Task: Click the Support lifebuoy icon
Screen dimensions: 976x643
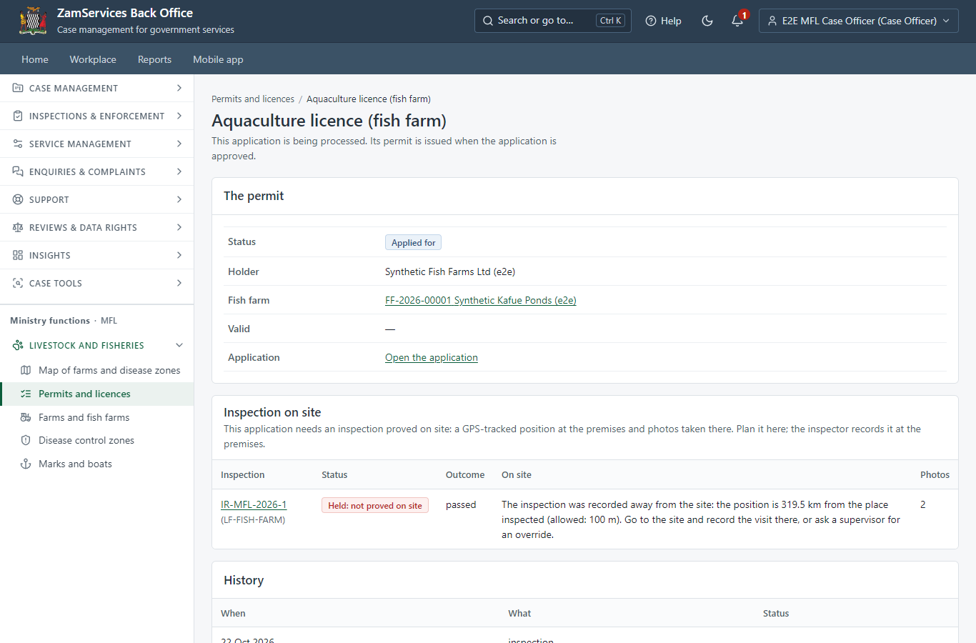Action: [x=18, y=199]
